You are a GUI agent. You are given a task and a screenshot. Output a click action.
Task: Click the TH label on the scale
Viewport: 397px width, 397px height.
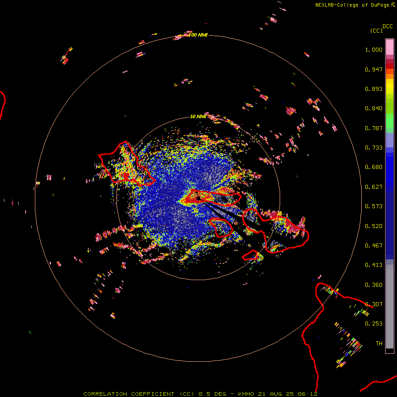point(379,344)
